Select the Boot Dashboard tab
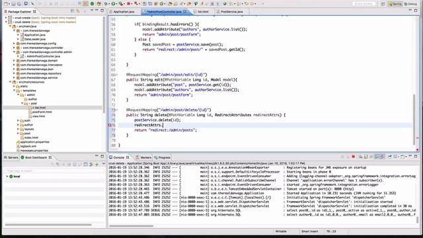The width and height of the screenshot is (423, 238). coord(36,157)
